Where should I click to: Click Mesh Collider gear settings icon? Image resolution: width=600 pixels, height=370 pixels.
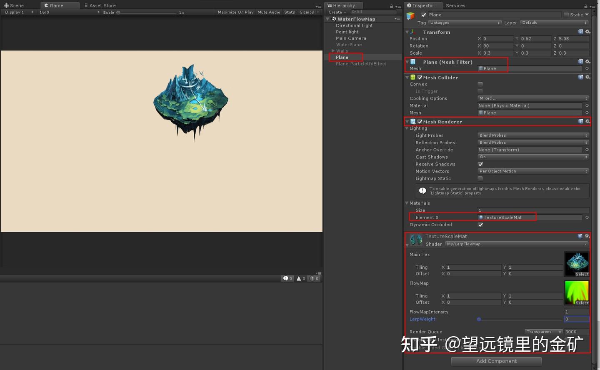(x=587, y=77)
